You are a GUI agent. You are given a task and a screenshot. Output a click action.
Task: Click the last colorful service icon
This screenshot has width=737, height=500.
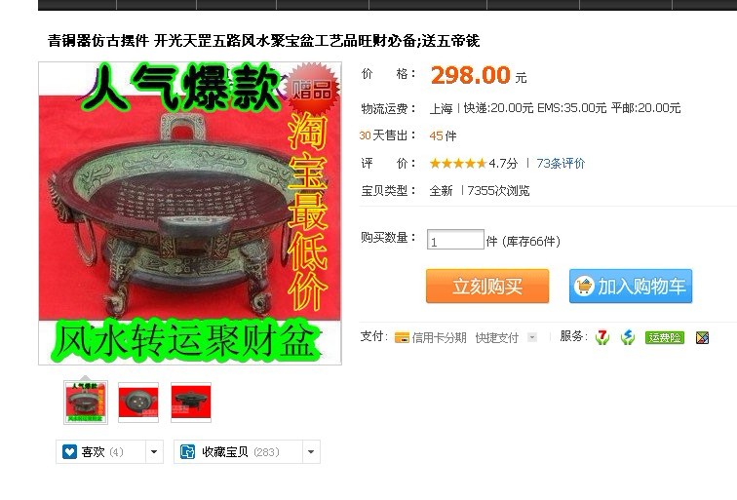click(x=702, y=337)
